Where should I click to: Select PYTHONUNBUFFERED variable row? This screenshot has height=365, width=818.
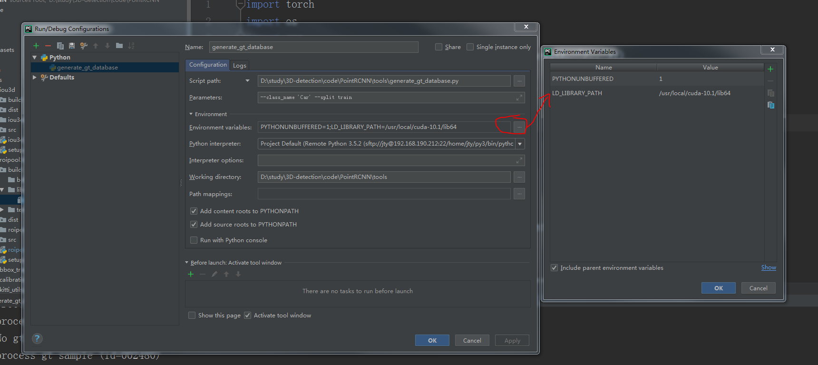[x=657, y=79]
